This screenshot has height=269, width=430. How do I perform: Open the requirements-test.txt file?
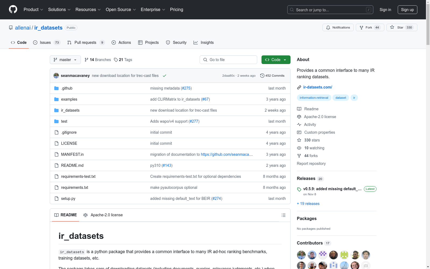(78, 176)
